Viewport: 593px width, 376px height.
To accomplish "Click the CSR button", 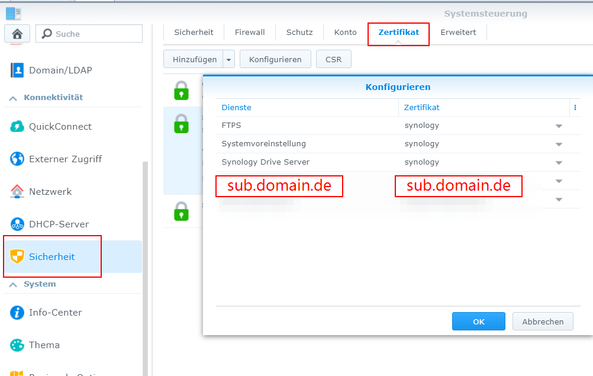I will tap(332, 59).
